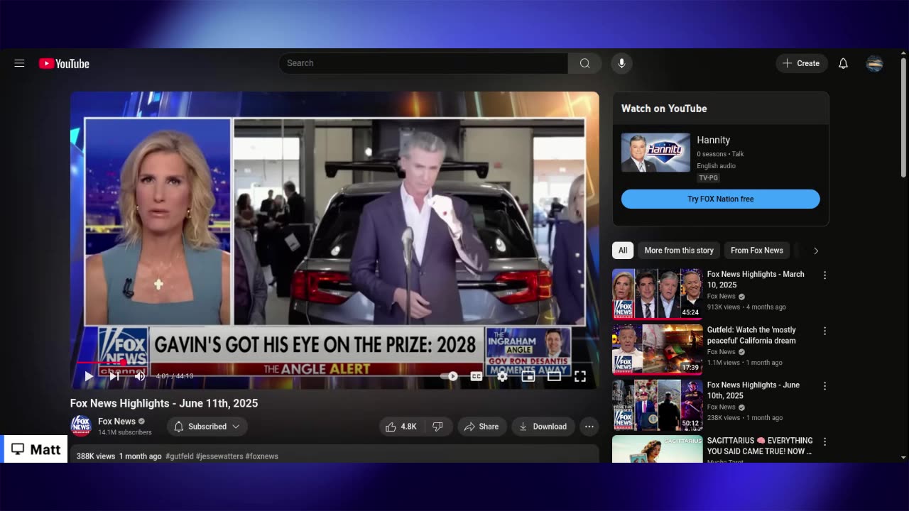This screenshot has width=909, height=511.
Task: Open options for Sagittarius video
Action: [824, 441]
